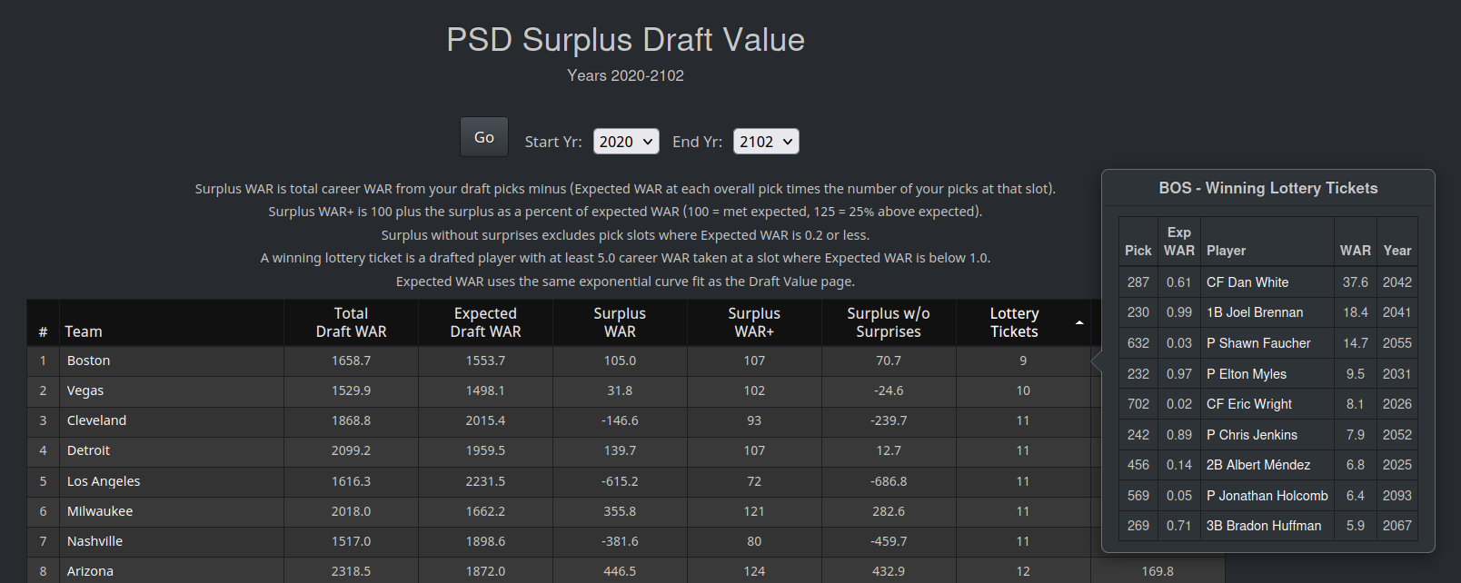
Task: Sort by Expected Draft WAR header
Action: coord(485,322)
